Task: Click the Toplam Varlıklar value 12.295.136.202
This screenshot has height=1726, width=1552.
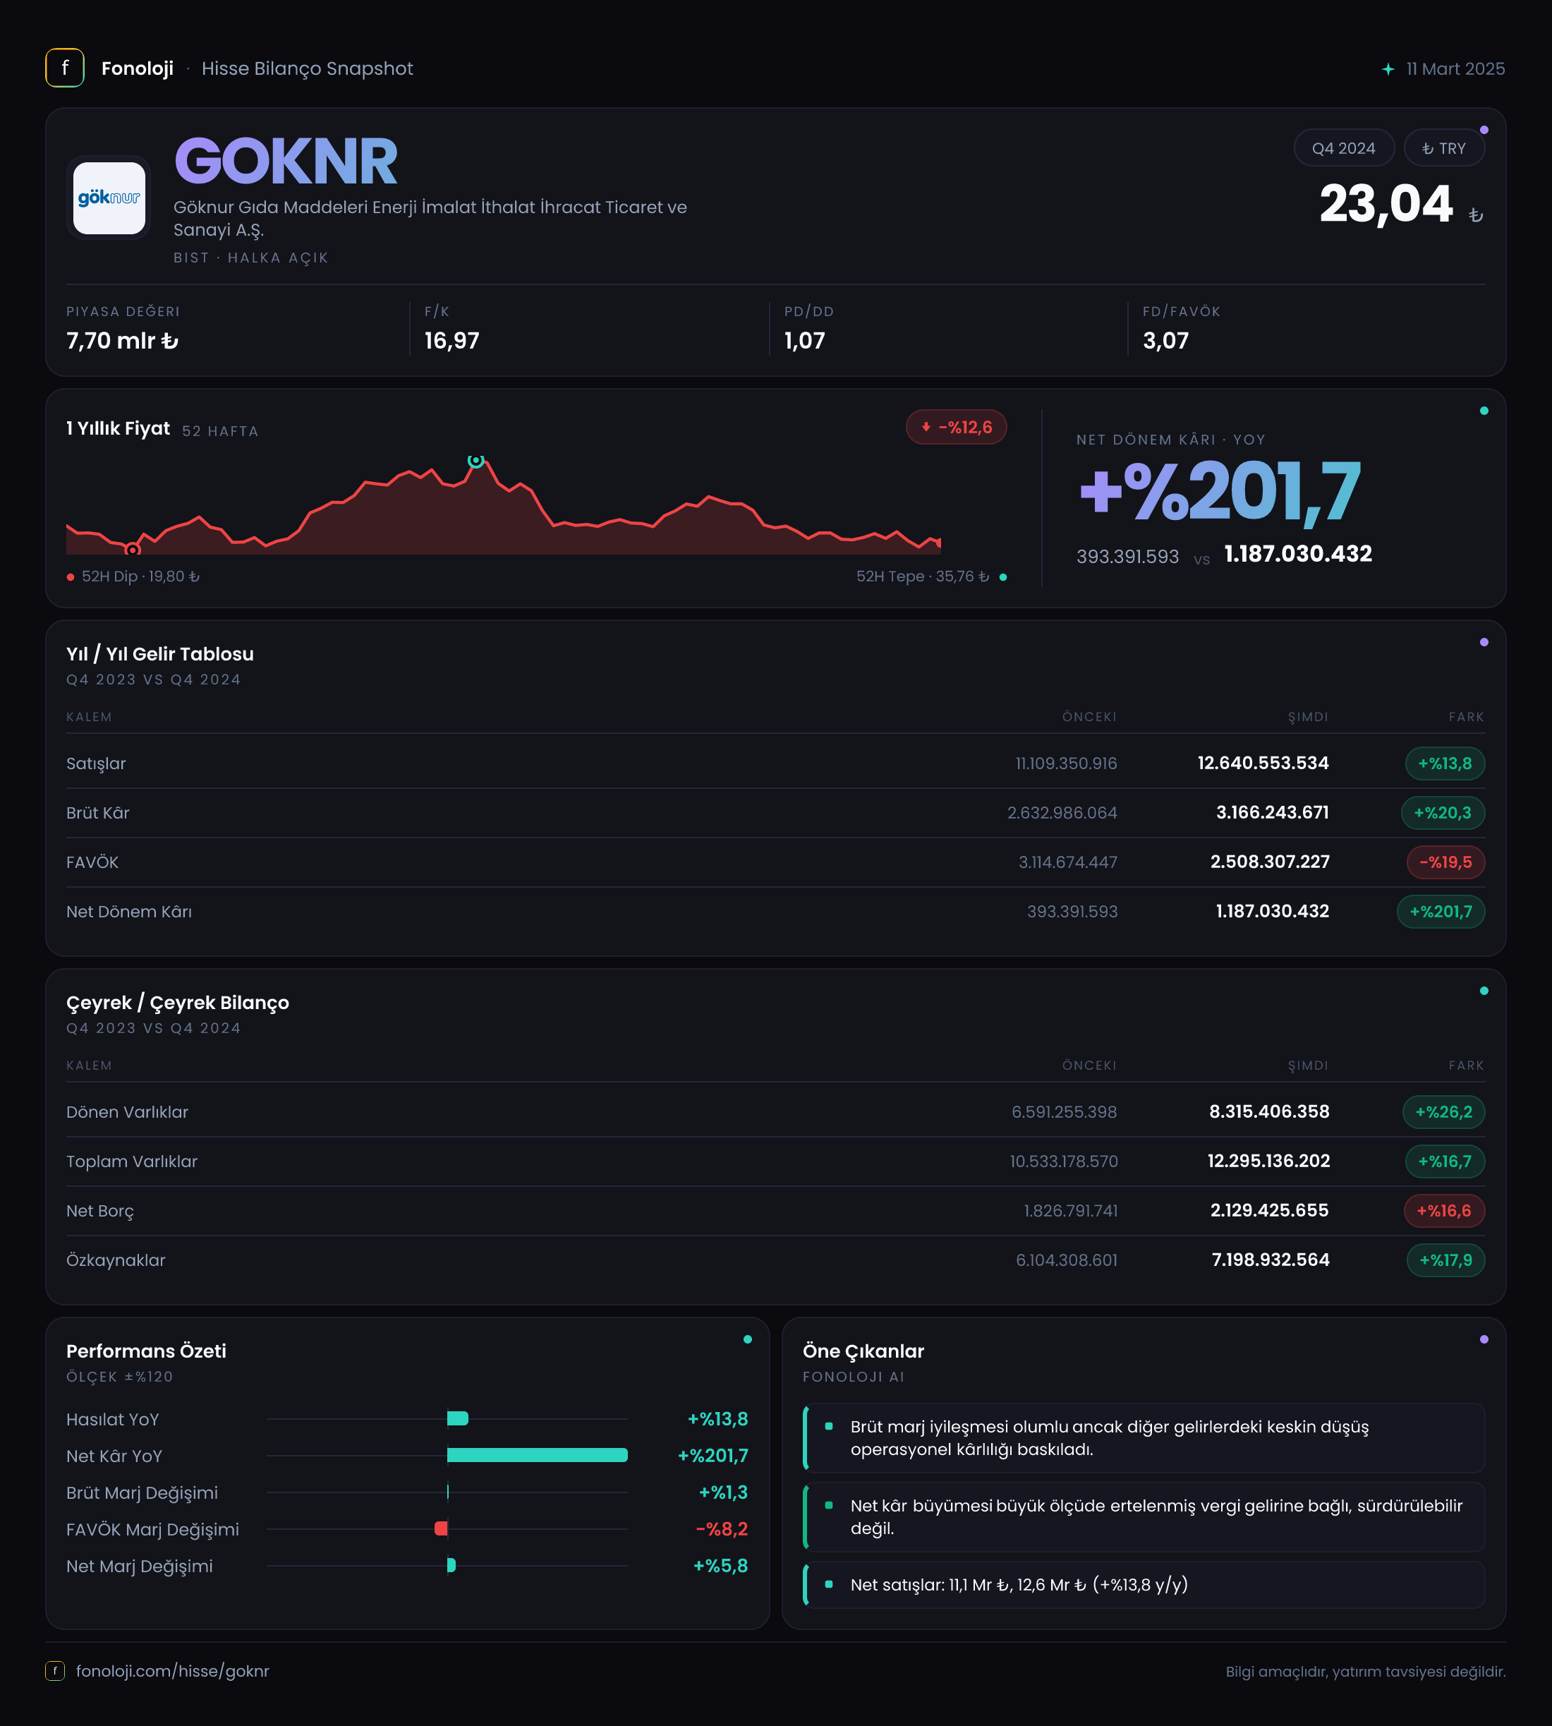Action: pos(1268,1161)
